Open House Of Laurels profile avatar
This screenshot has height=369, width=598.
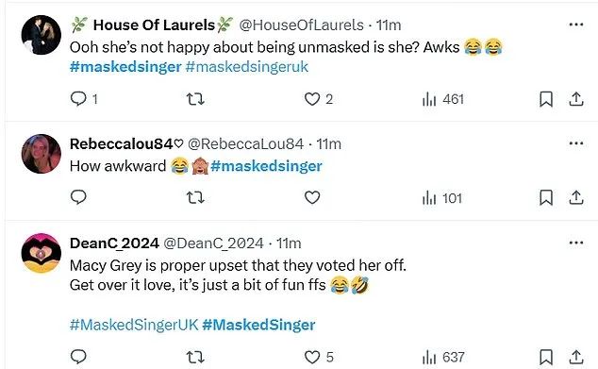(42, 35)
